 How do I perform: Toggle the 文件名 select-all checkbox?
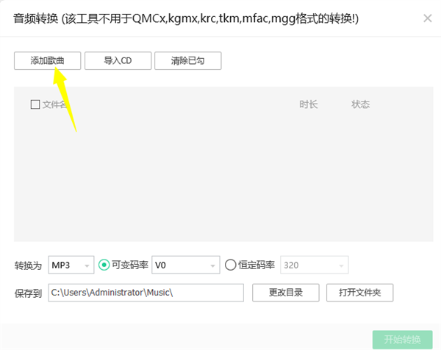tap(35, 104)
